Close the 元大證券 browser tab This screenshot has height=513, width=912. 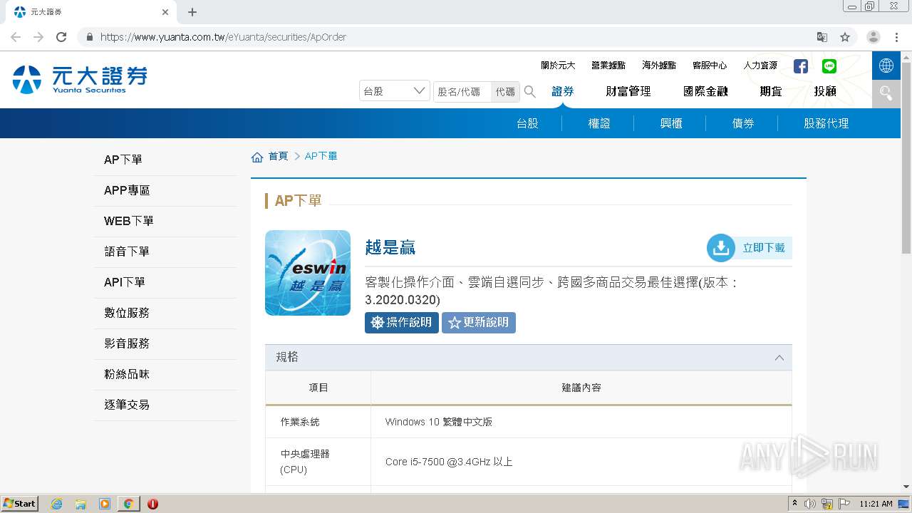(x=165, y=12)
